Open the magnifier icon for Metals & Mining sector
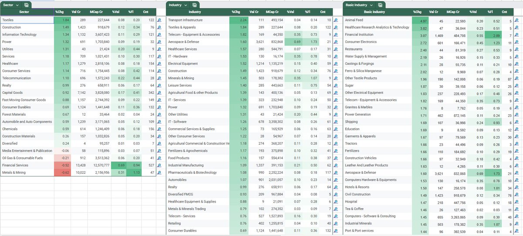The width and height of the screenshot is (523, 236). pyautogui.click(x=159, y=173)
